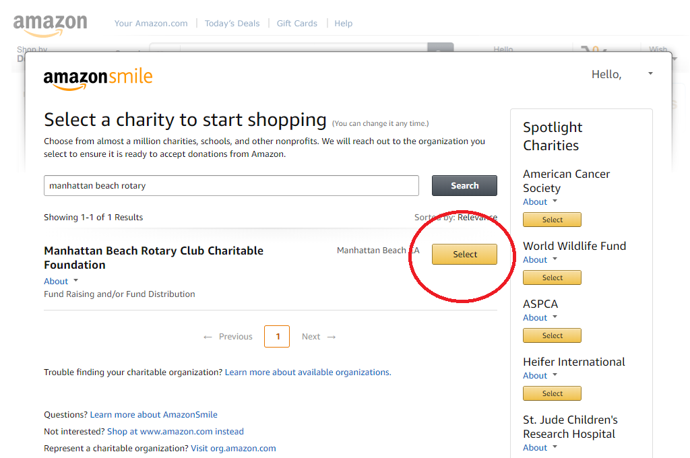The image size is (690, 458).
Task: Select American Cancer Society charity
Action: 552,220
